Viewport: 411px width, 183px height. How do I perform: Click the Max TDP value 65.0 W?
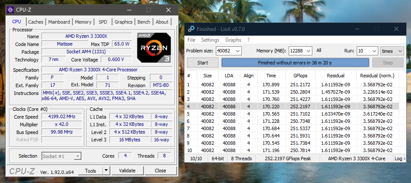click(x=122, y=44)
